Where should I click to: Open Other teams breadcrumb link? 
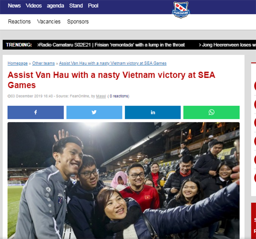[x=44, y=63]
